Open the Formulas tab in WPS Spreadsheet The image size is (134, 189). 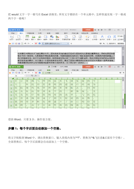click(40, 70)
